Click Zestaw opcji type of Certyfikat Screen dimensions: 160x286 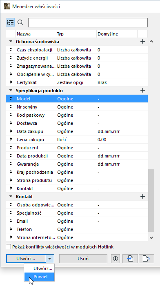[70, 82]
